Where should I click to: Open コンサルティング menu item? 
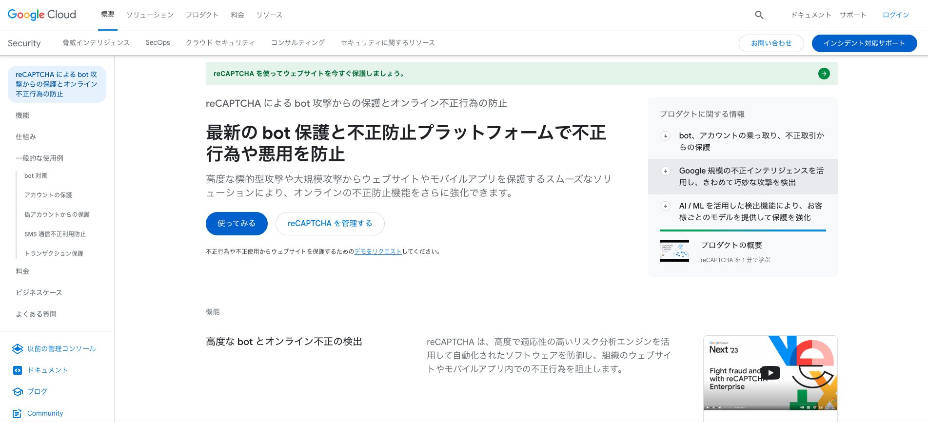[x=298, y=43]
